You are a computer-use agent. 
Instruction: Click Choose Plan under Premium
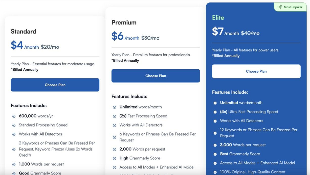click(x=156, y=76)
